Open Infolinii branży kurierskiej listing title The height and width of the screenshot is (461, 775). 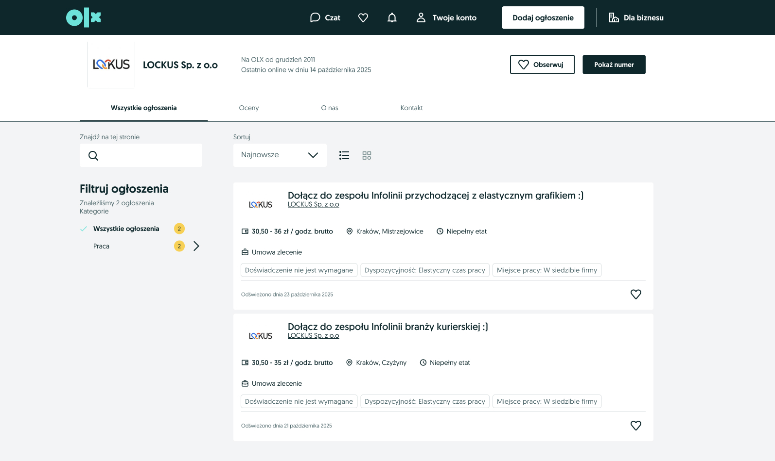[388, 327]
